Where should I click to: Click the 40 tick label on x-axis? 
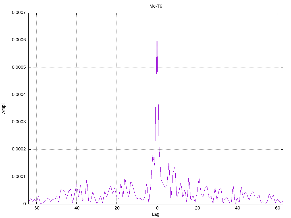tap(238, 208)
